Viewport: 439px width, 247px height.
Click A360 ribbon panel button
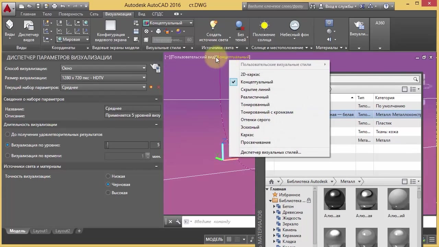coord(380,23)
